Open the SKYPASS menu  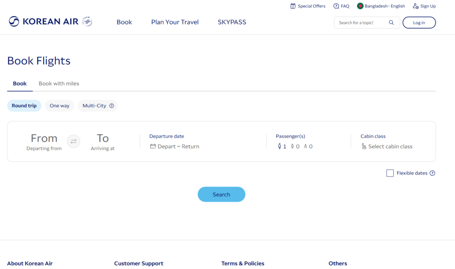pos(232,22)
